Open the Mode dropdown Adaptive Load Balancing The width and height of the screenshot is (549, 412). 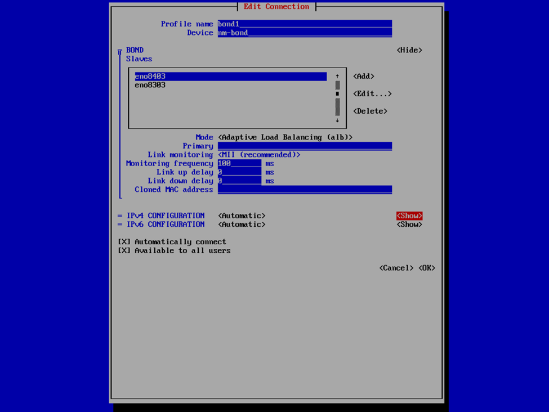[x=285, y=137]
